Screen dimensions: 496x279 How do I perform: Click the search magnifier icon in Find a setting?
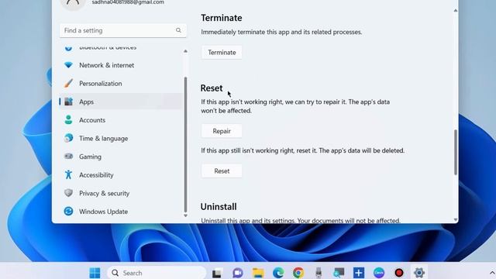(178, 30)
